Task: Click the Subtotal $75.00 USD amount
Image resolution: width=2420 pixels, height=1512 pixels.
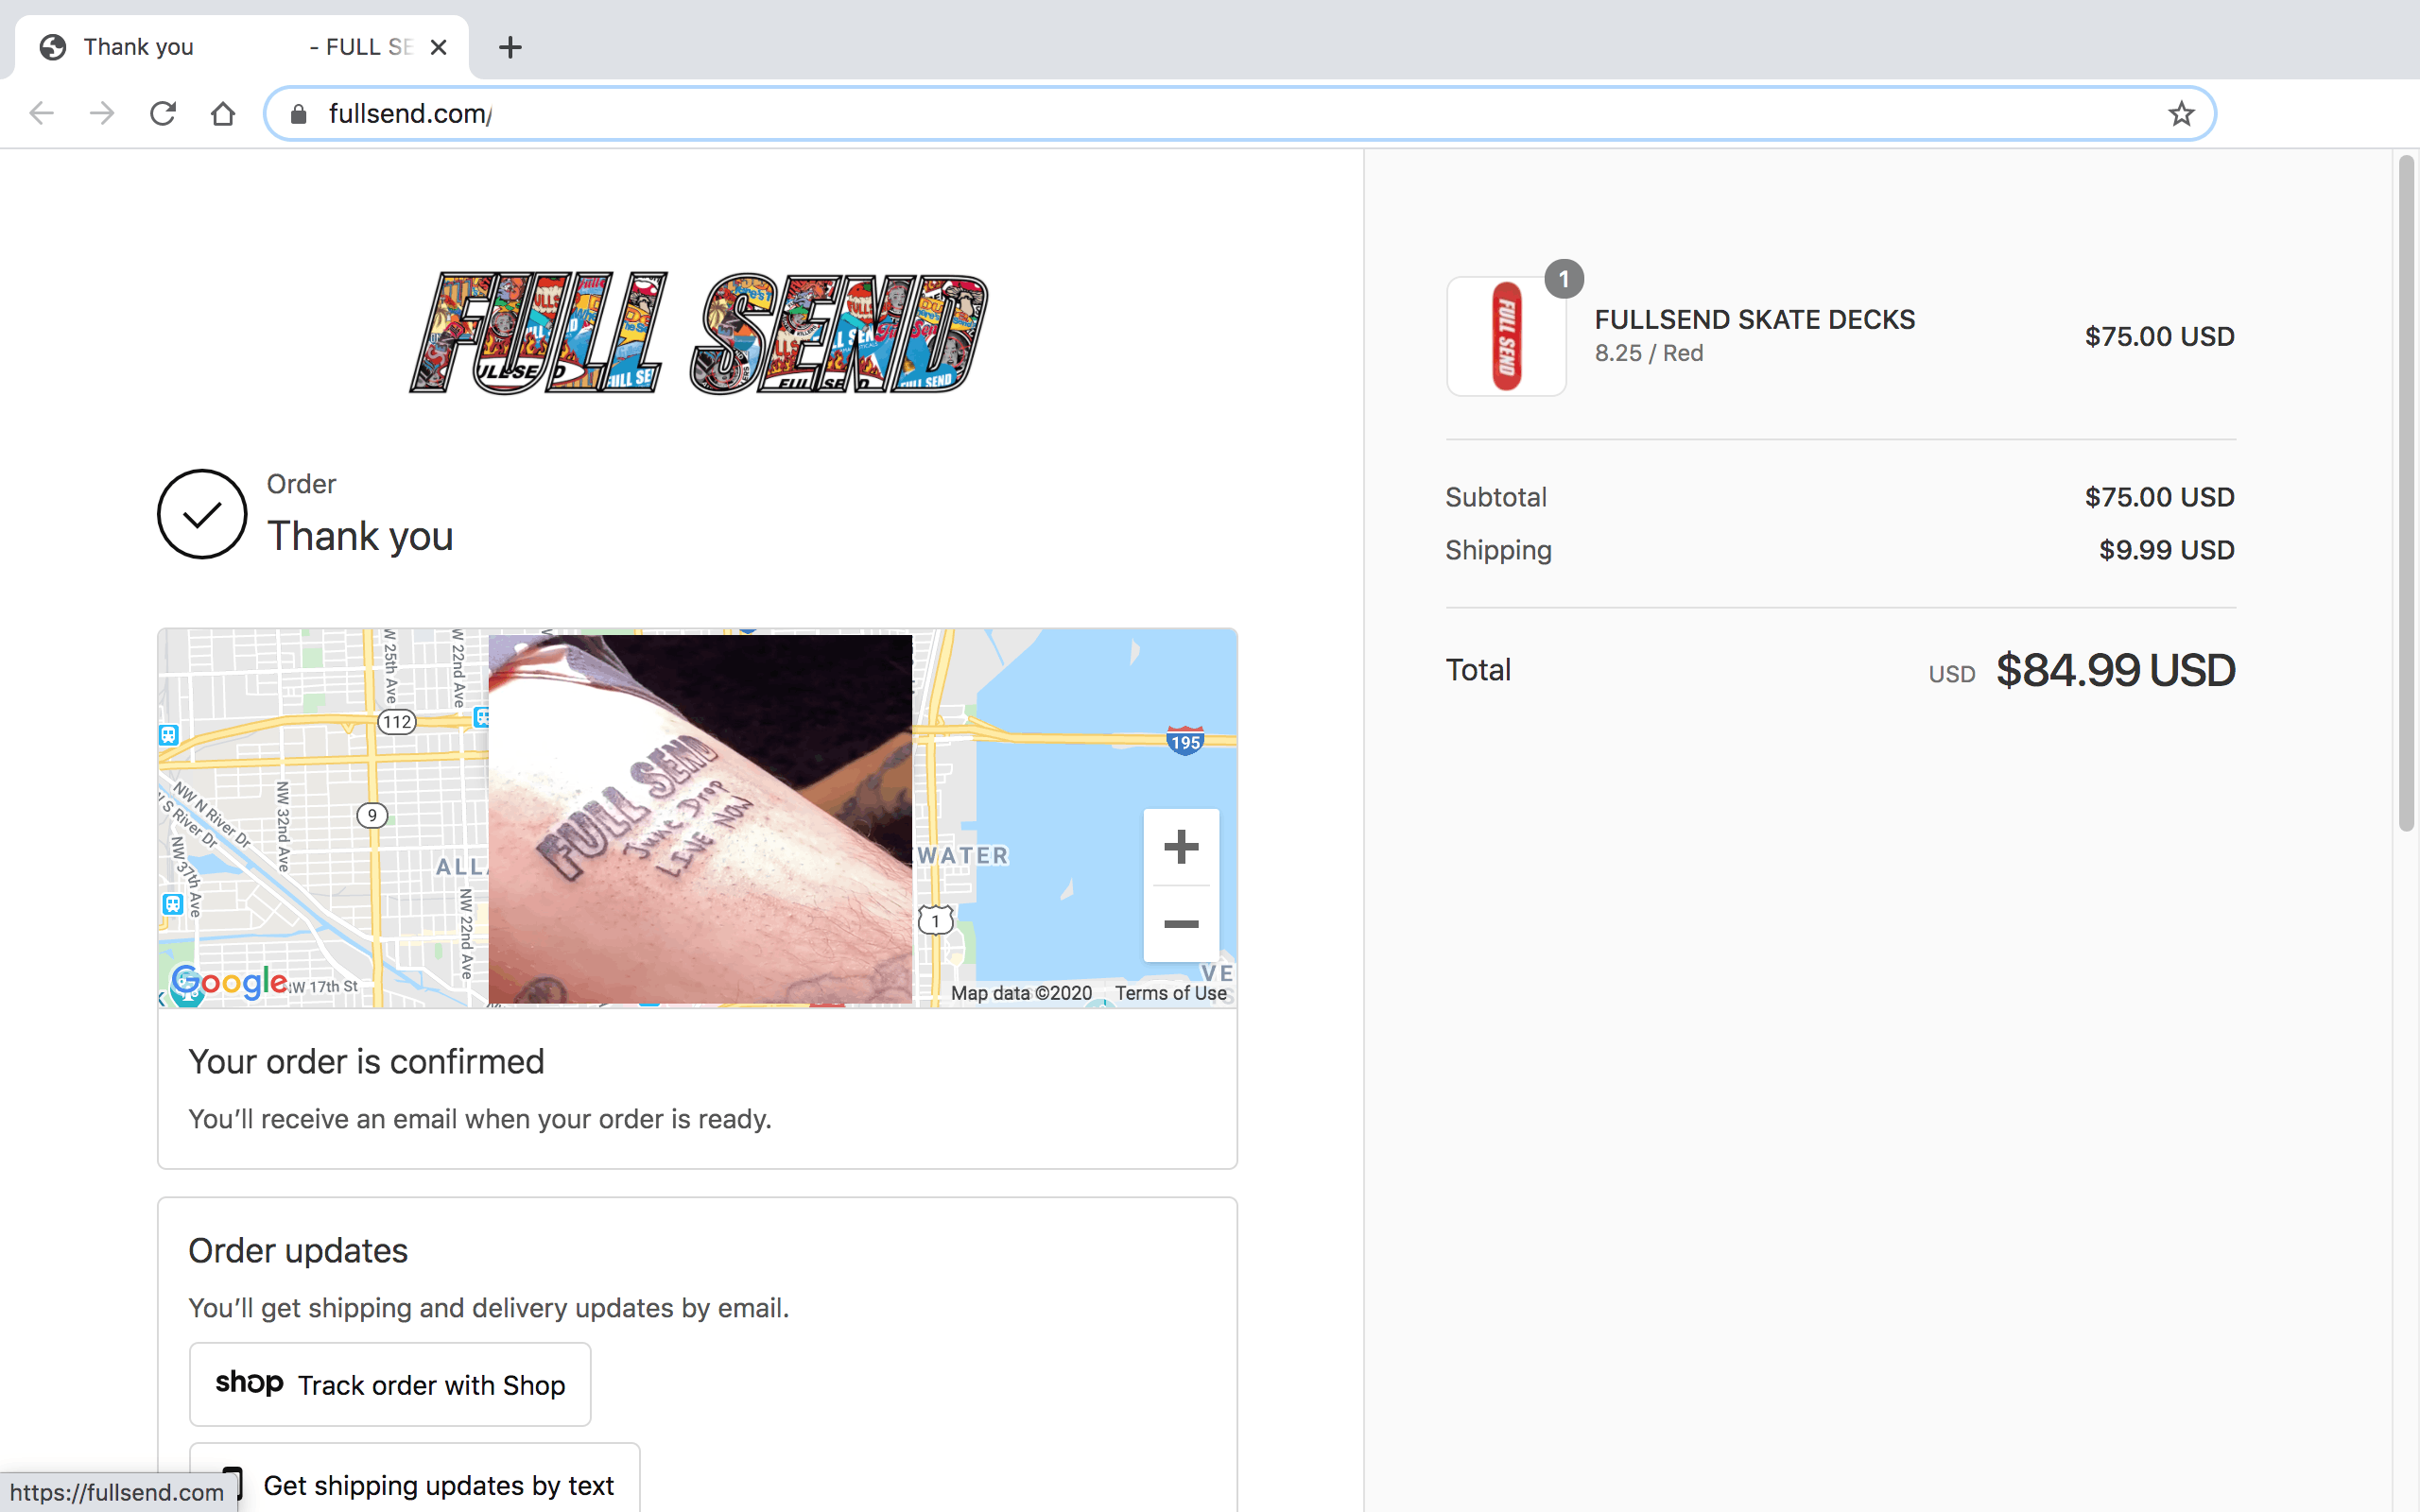Action: pos(2160,497)
